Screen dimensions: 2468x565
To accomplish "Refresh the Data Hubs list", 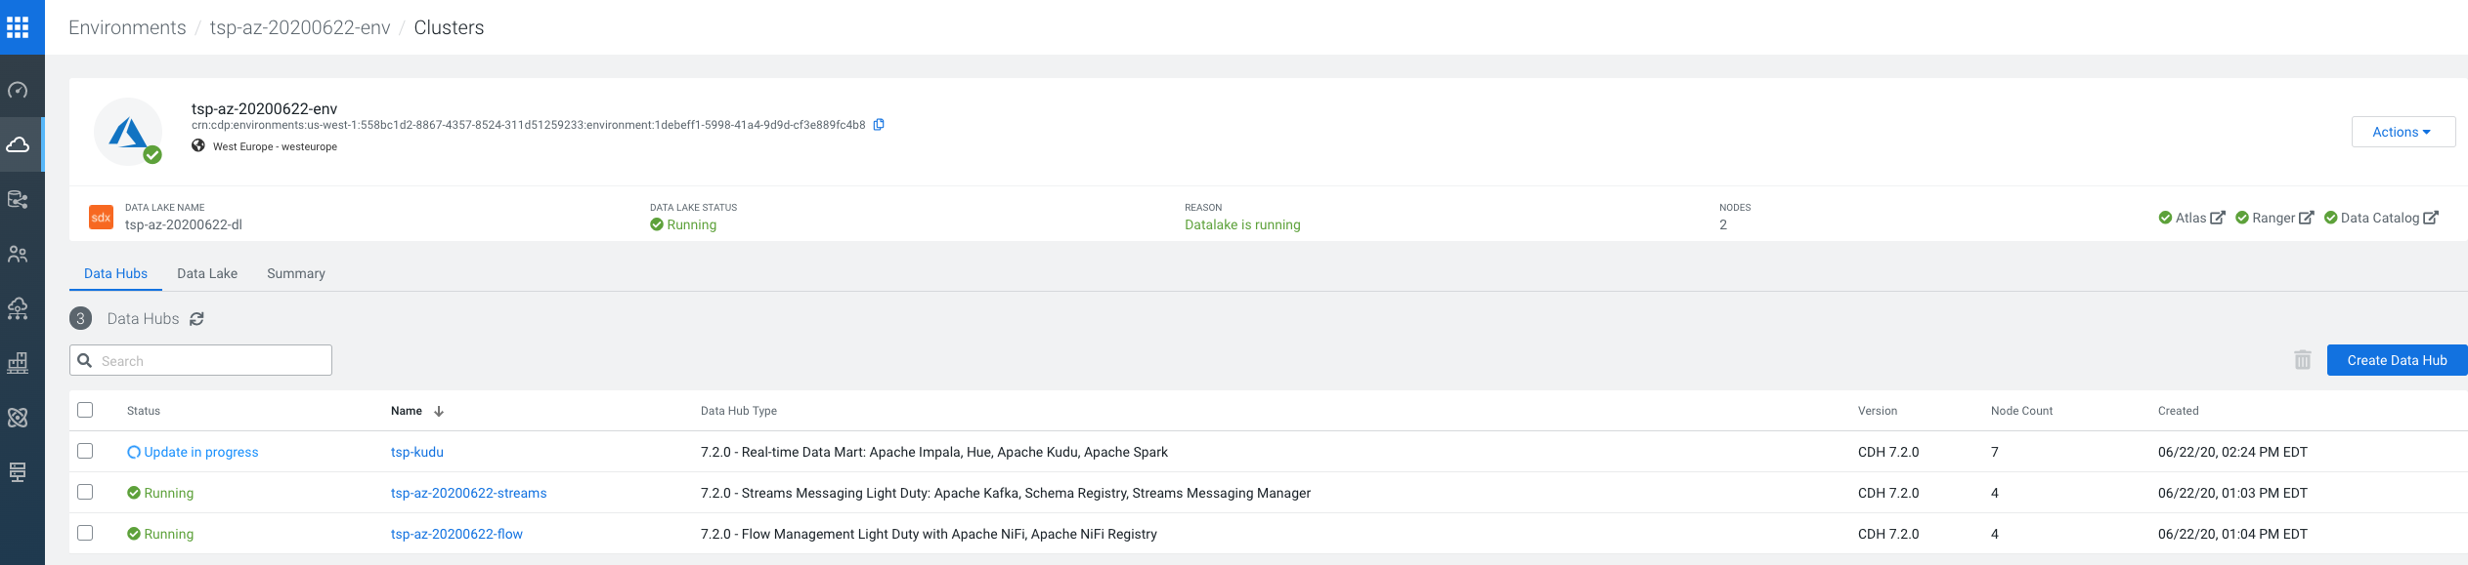I will [196, 319].
